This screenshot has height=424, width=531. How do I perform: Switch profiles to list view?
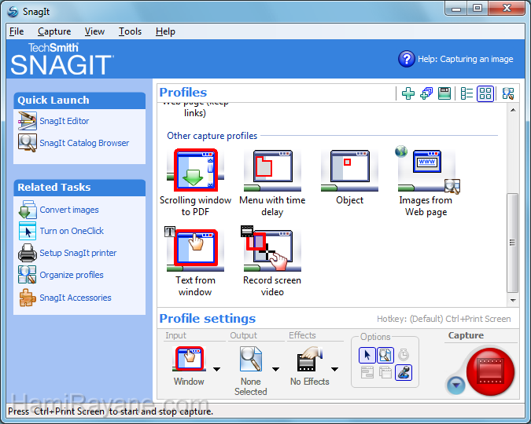(x=466, y=93)
